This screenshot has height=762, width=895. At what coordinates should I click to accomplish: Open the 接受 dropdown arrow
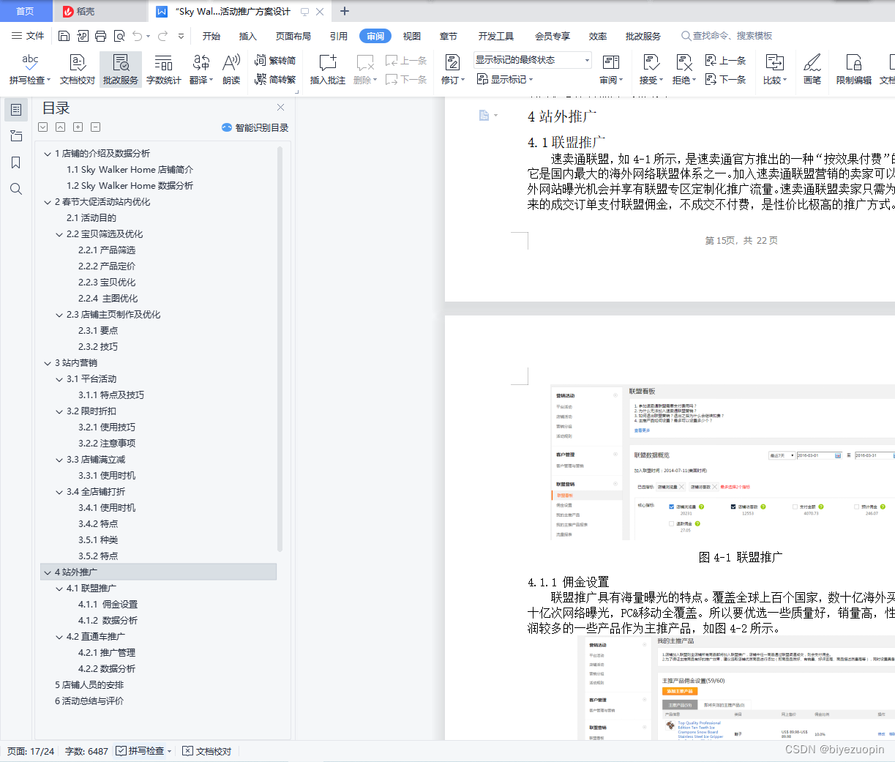(x=661, y=80)
